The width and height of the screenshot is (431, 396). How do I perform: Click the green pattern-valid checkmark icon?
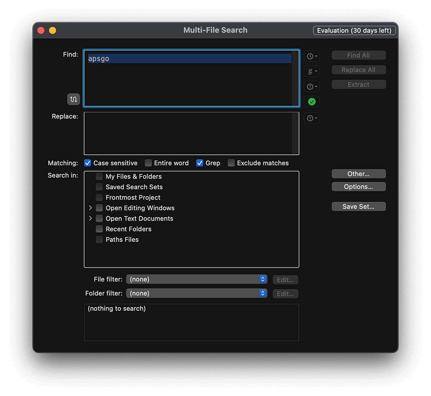point(312,102)
